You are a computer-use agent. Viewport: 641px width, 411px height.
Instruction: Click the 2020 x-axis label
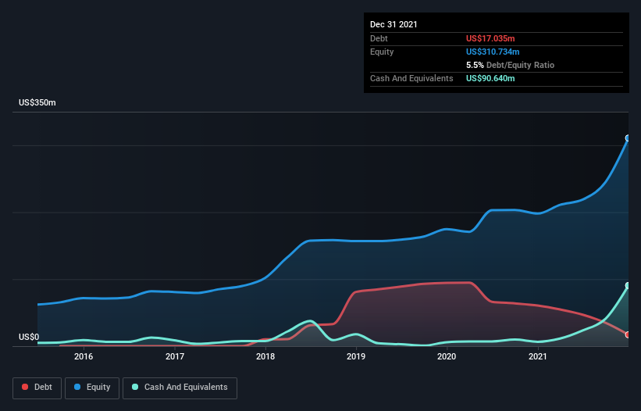pyautogui.click(x=447, y=356)
